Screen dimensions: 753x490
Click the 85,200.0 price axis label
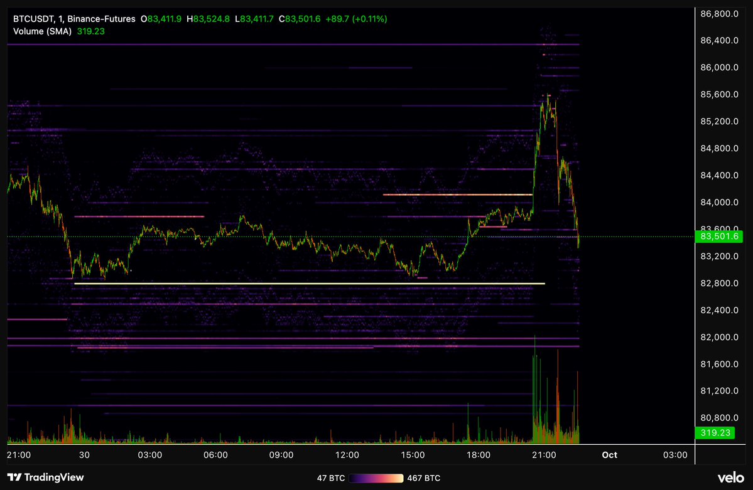(719, 122)
